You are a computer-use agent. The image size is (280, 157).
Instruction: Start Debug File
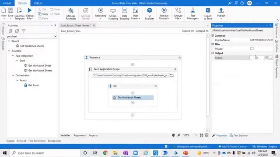pyautogui.click(x=30, y=14)
